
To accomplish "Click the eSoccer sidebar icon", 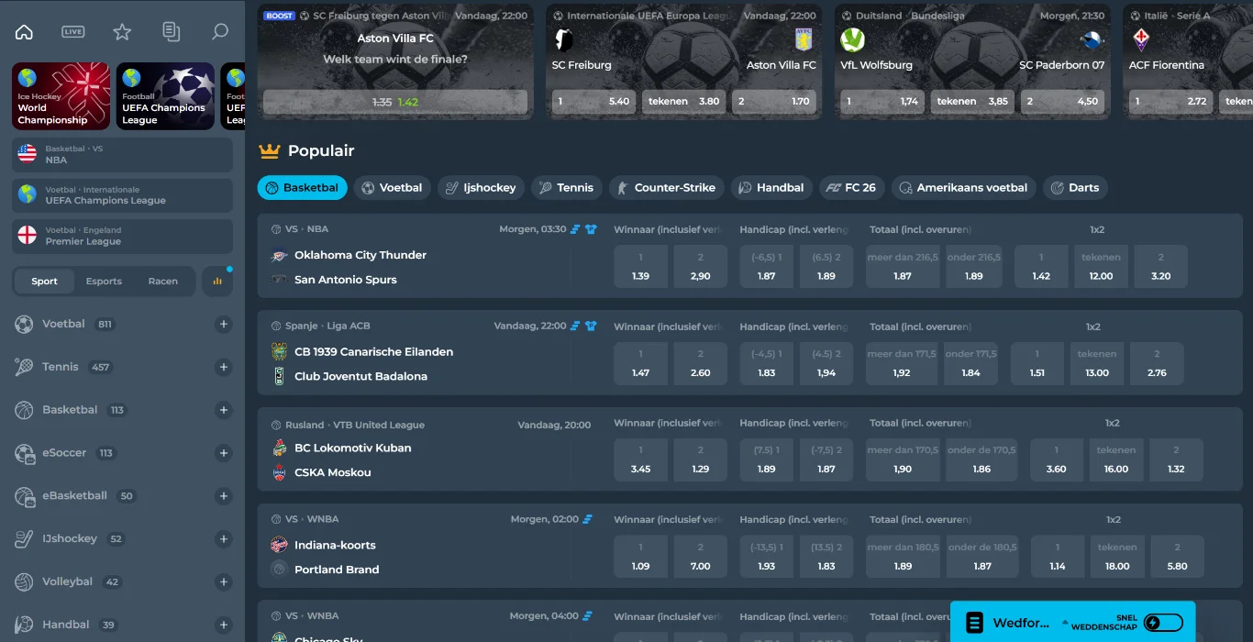I will (24, 453).
